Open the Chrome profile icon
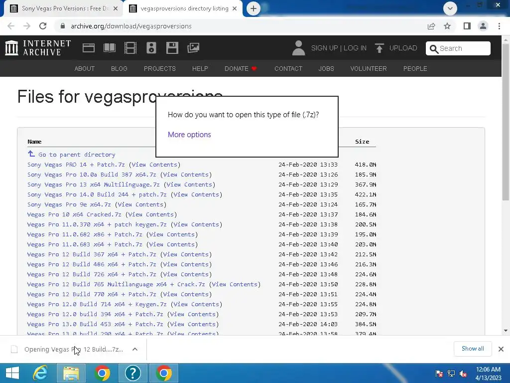 tap(483, 26)
